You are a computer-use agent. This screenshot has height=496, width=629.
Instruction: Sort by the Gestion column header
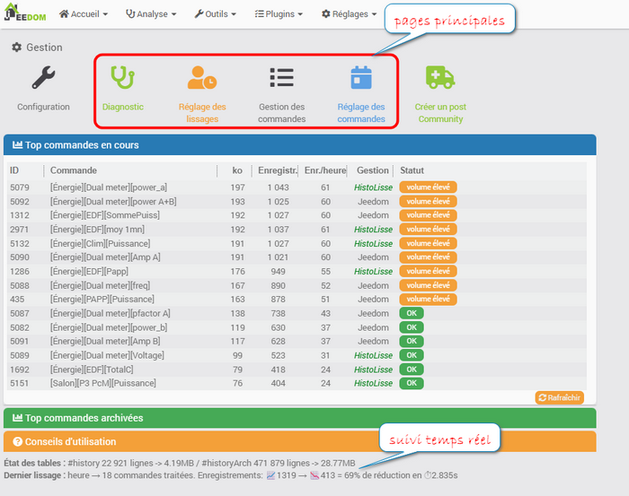point(373,170)
